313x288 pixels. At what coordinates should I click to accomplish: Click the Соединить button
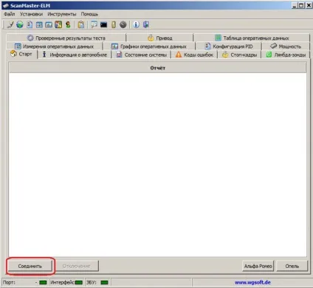30,266
